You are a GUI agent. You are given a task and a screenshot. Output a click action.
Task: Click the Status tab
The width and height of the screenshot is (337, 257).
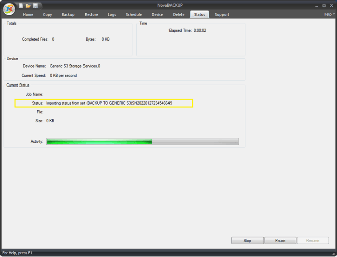tap(200, 15)
